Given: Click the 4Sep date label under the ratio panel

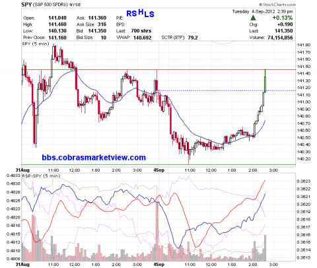Looking at the screenshot, I should click(159, 264).
